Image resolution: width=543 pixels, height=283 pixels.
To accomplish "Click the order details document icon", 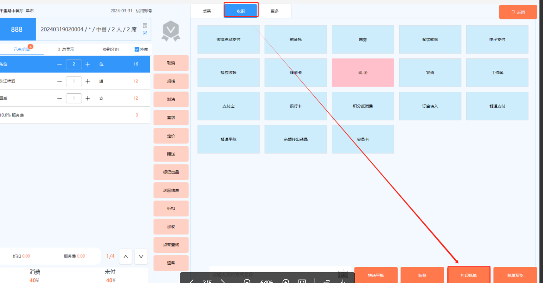I will pos(145,26).
